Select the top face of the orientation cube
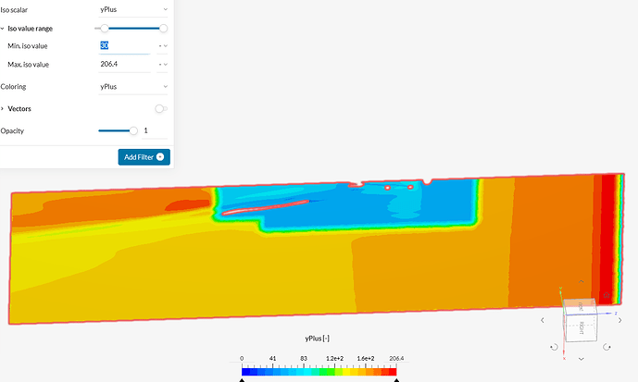638x382 pixels. tap(581, 305)
